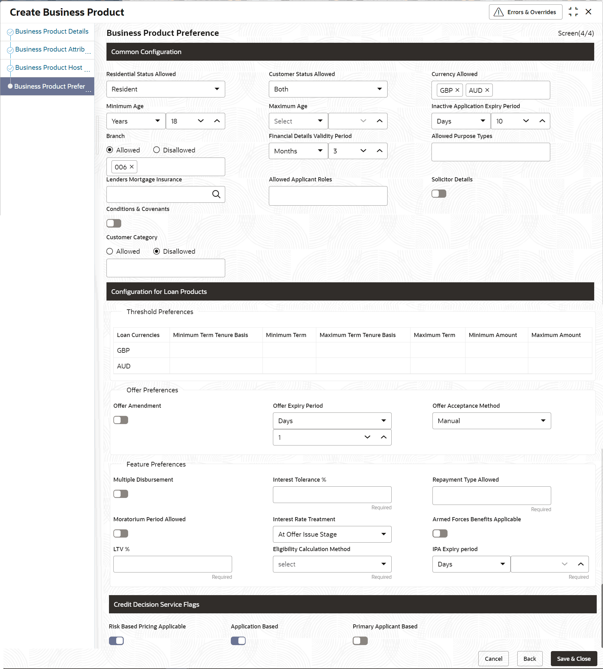This screenshot has width=603, height=669.
Task: Remove branch 006 tag
Action: tap(132, 167)
